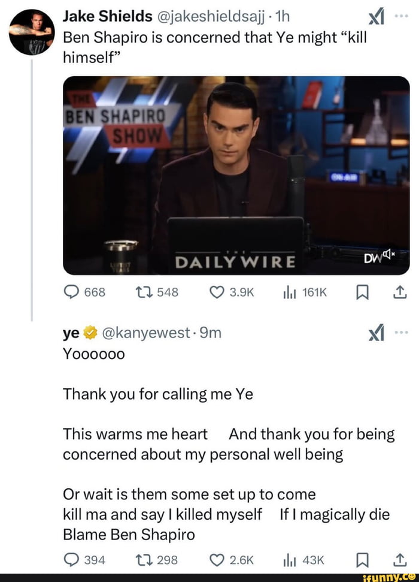Image resolution: width=419 pixels, height=582 pixels.
Task: Open Jake Shields' profile avatar
Action: (x=32, y=32)
